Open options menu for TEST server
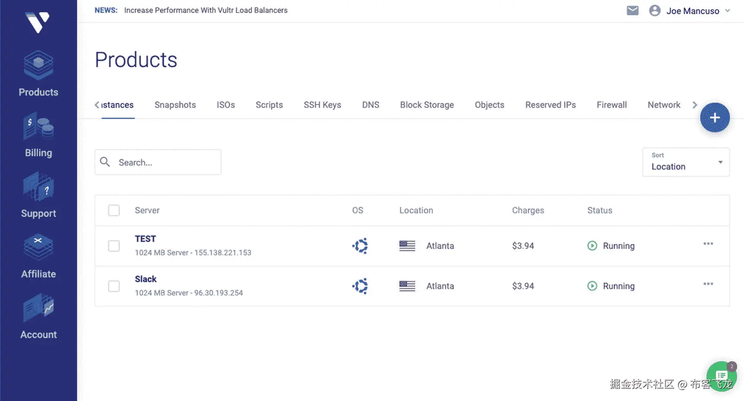The height and width of the screenshot is (401, 744). click(x=708, y=244)
